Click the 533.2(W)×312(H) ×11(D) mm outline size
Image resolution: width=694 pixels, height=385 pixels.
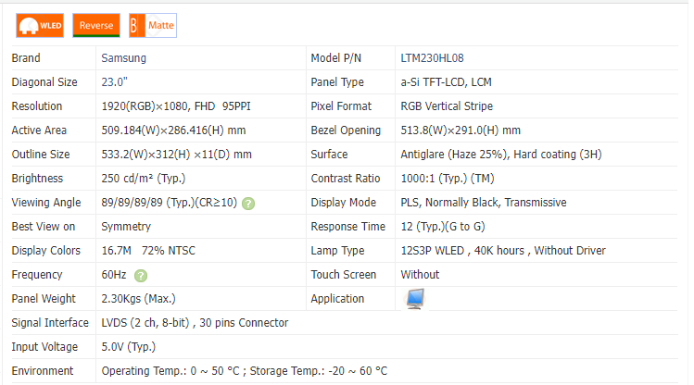pos(176,155)
